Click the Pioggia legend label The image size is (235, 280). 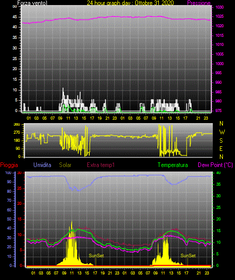9,165
